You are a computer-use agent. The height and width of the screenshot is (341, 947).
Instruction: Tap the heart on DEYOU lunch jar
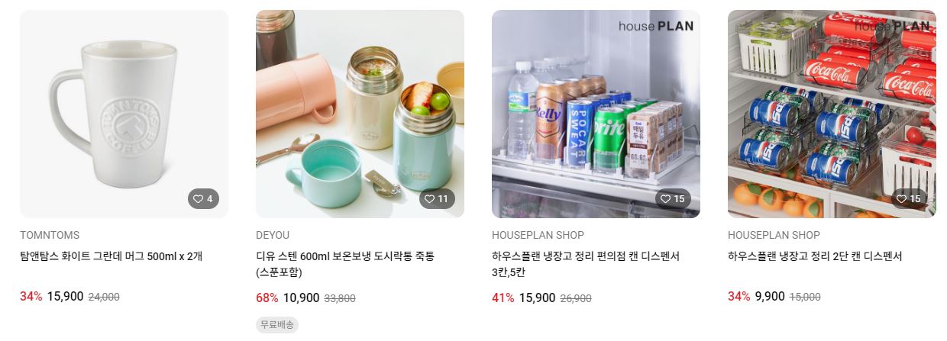pos(437,199)
